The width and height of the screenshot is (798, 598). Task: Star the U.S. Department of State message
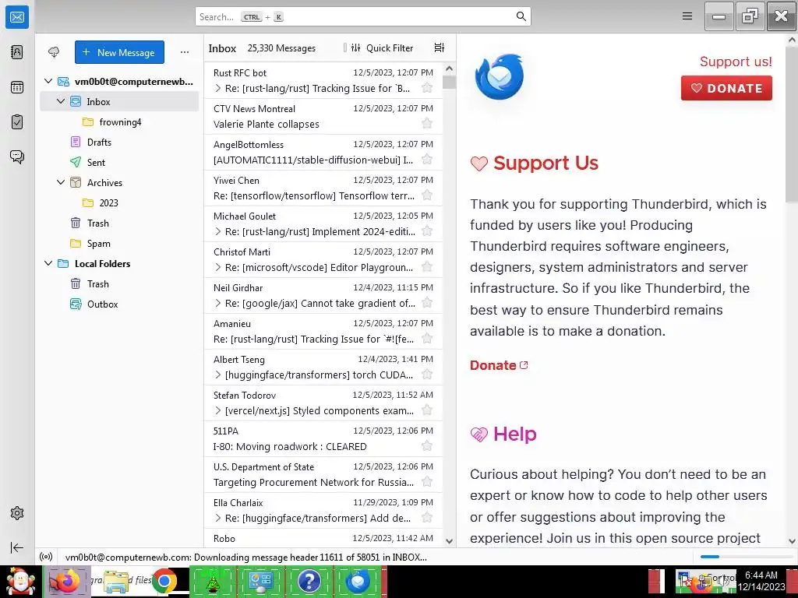point(427,482)
